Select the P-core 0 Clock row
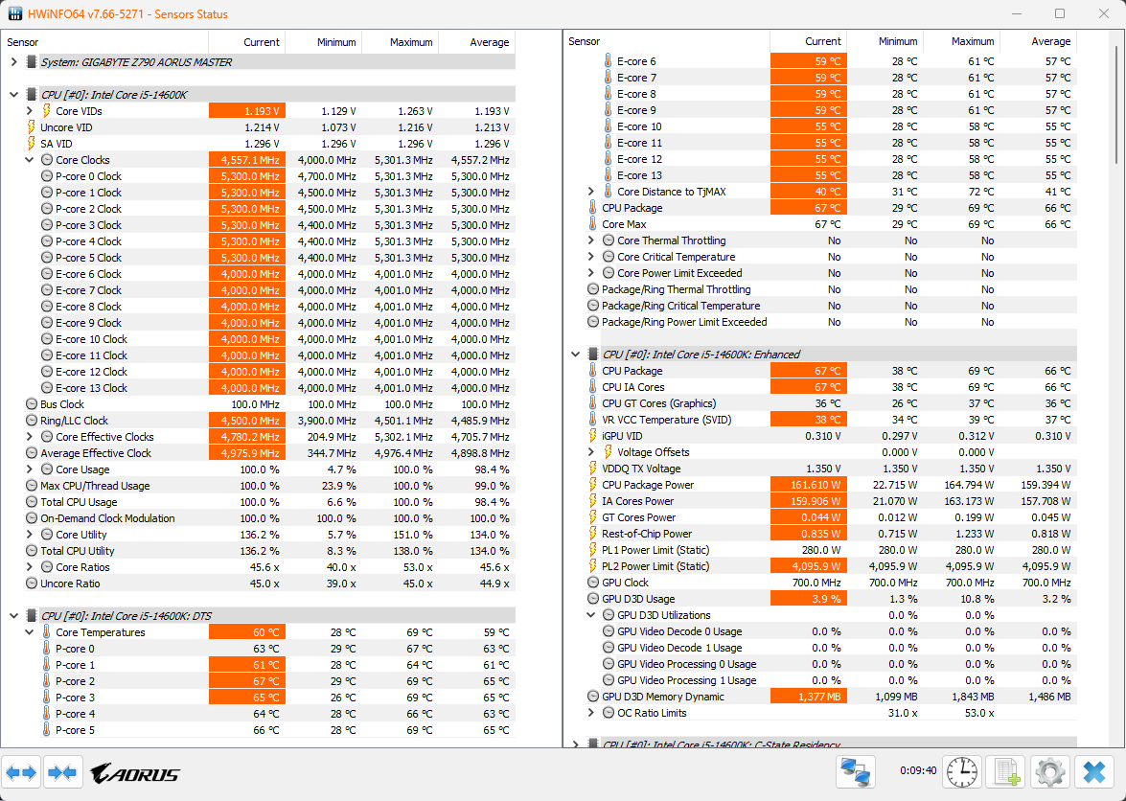1126x801 pixels. point(88,176)
